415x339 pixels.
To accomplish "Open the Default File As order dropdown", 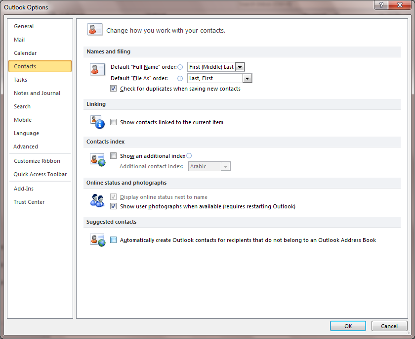I will pyautogui.click(x=248, y=78).
